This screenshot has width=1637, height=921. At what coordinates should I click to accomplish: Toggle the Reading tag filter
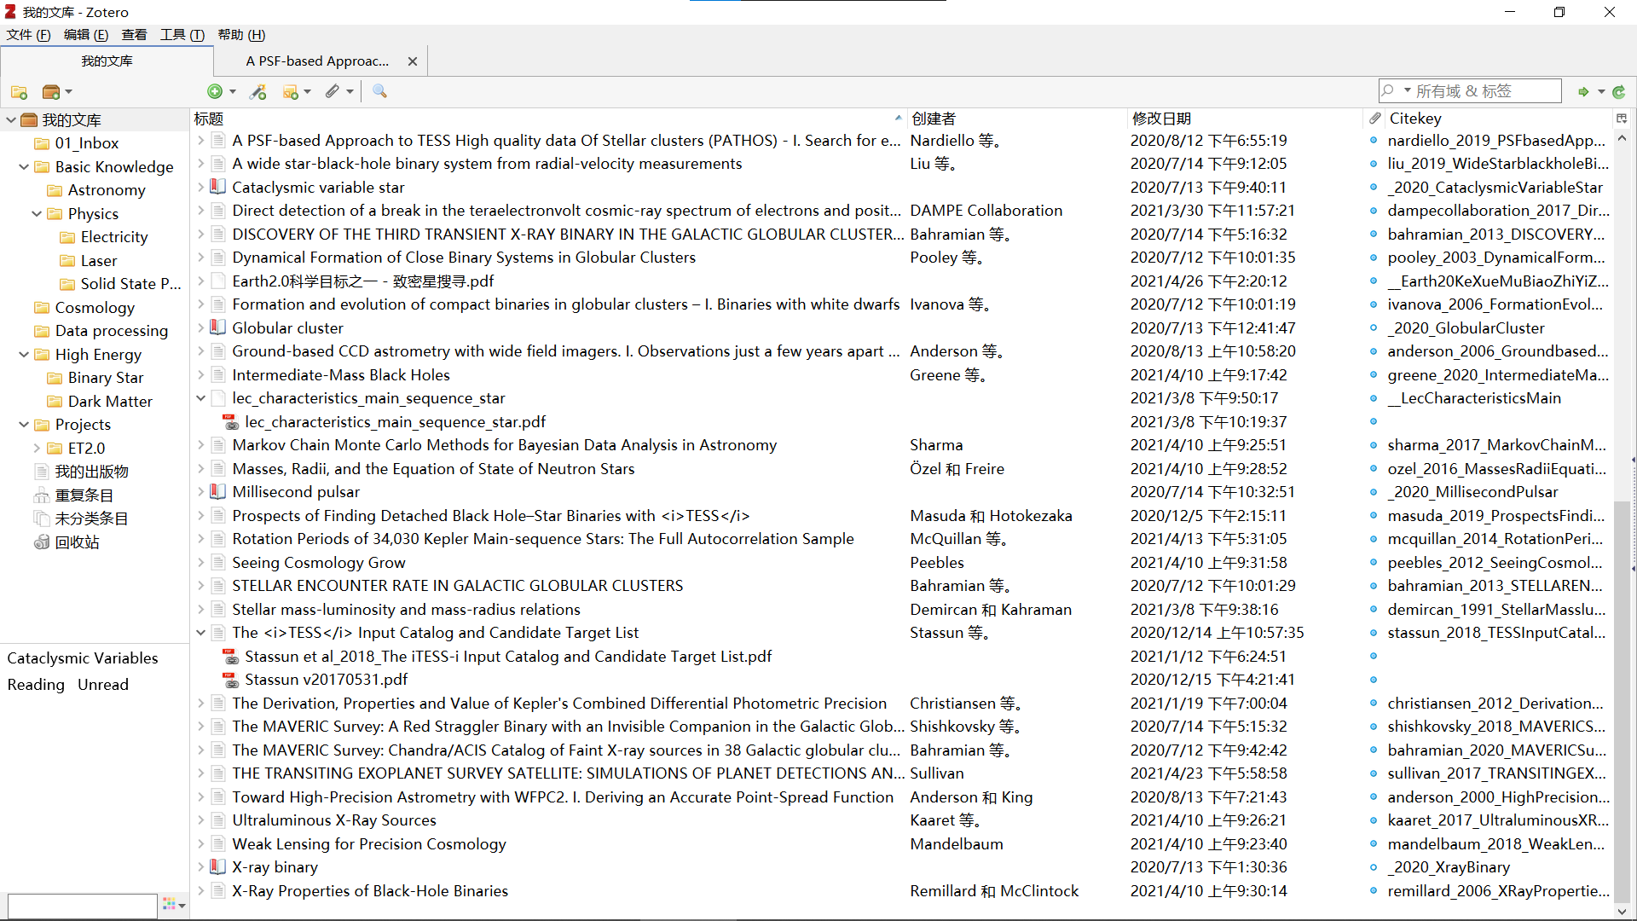pyautogui.click(x=36, y=685)
